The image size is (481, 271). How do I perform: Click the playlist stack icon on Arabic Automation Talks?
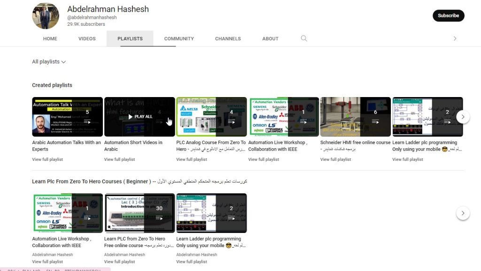86,121
